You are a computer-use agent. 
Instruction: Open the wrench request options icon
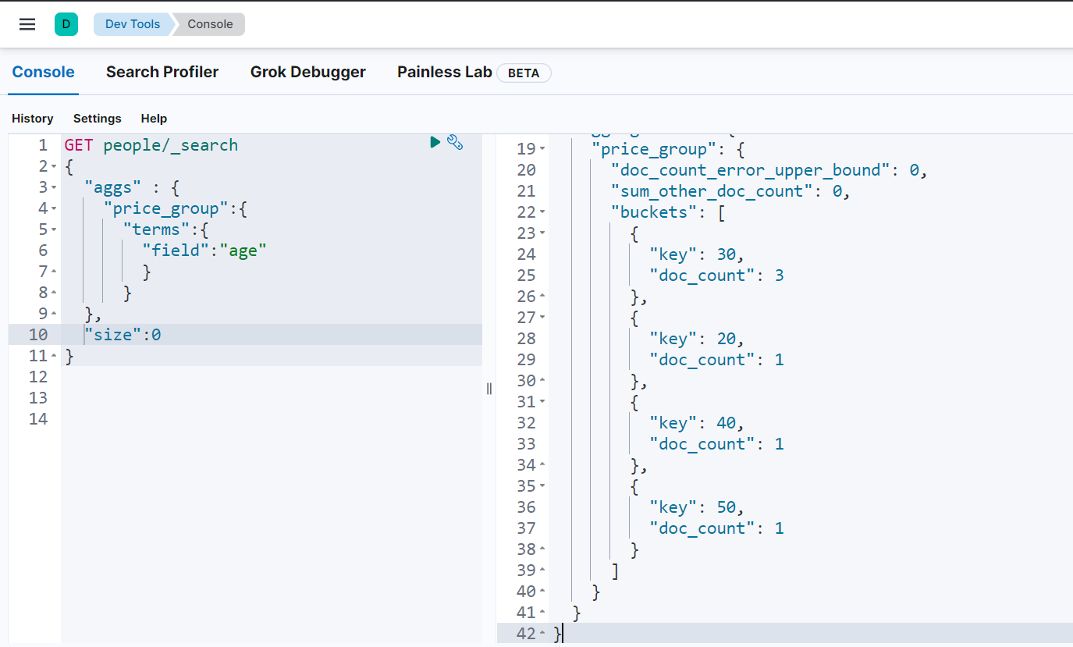455,142
